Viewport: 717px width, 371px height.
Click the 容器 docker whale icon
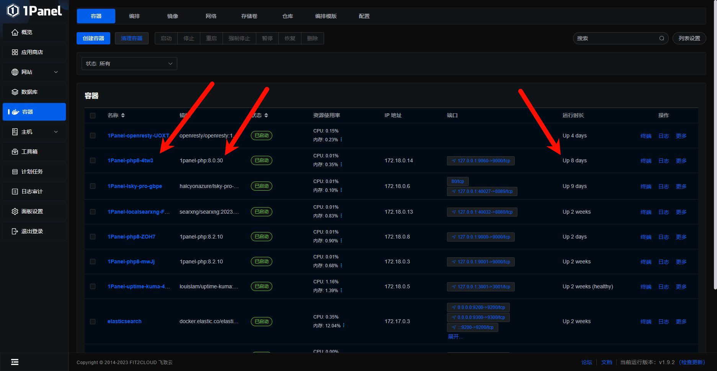point(16,112)
